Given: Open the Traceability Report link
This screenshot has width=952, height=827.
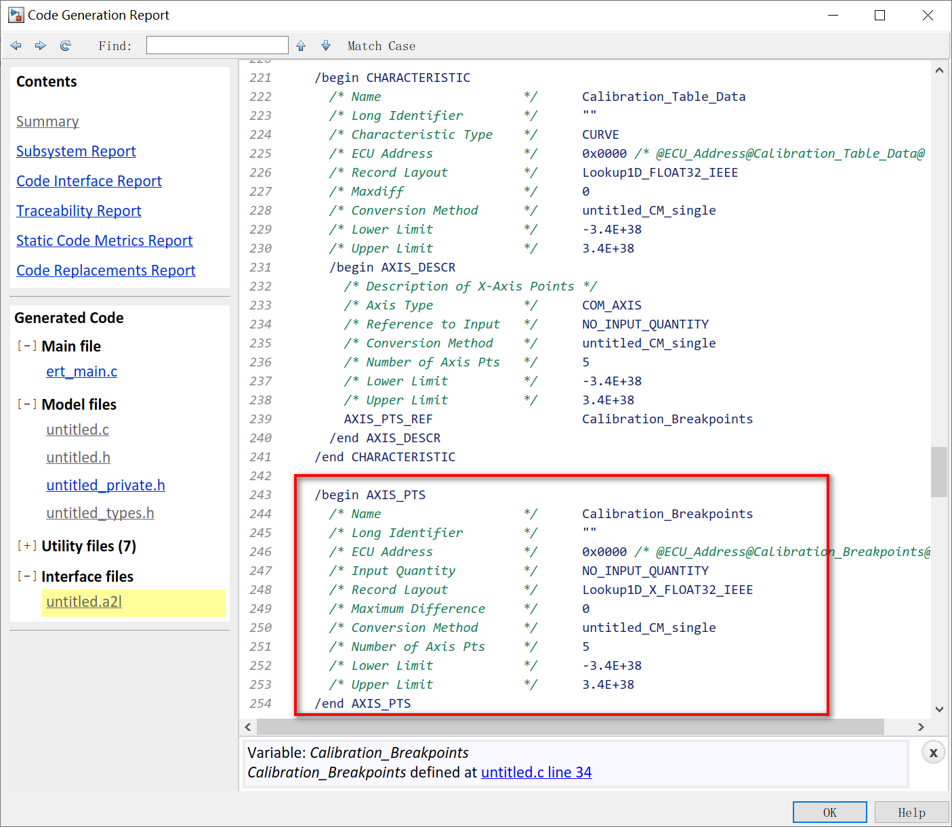Looking at the screenshot, I should (x=79, y=211).
